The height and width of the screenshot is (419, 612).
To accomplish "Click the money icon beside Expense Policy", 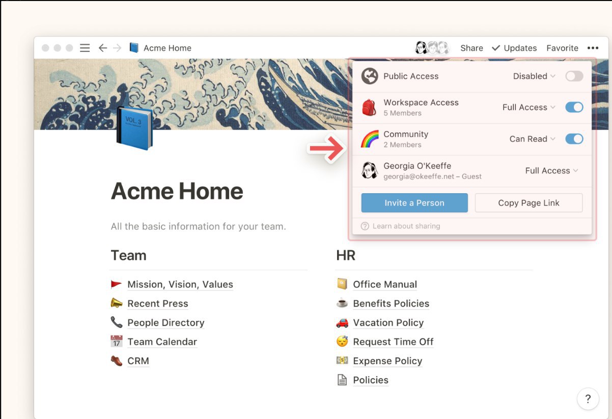I will click(342, 361).
